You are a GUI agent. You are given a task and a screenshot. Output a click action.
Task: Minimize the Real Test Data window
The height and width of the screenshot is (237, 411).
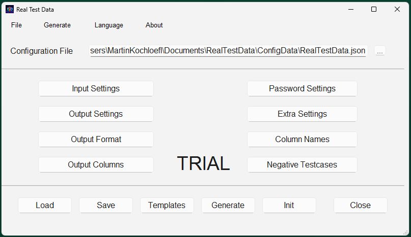click(x=351, y=10)
